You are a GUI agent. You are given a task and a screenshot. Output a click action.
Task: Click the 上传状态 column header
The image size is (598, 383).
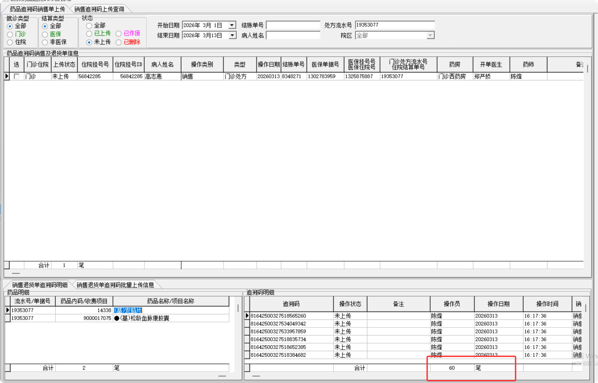point(64,64)
